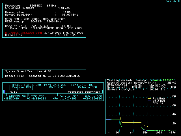Click the Memory size 15 MB value

(x=67, y=12)
